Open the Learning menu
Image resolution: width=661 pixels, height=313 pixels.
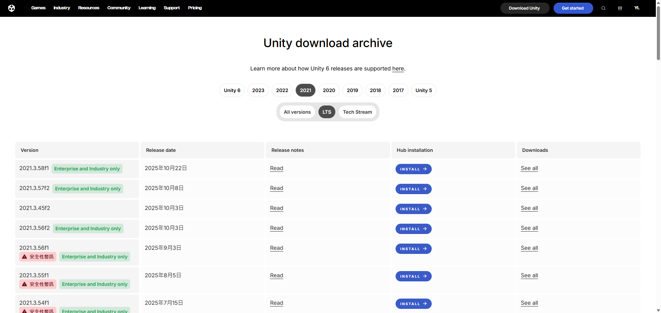point(147,8)
